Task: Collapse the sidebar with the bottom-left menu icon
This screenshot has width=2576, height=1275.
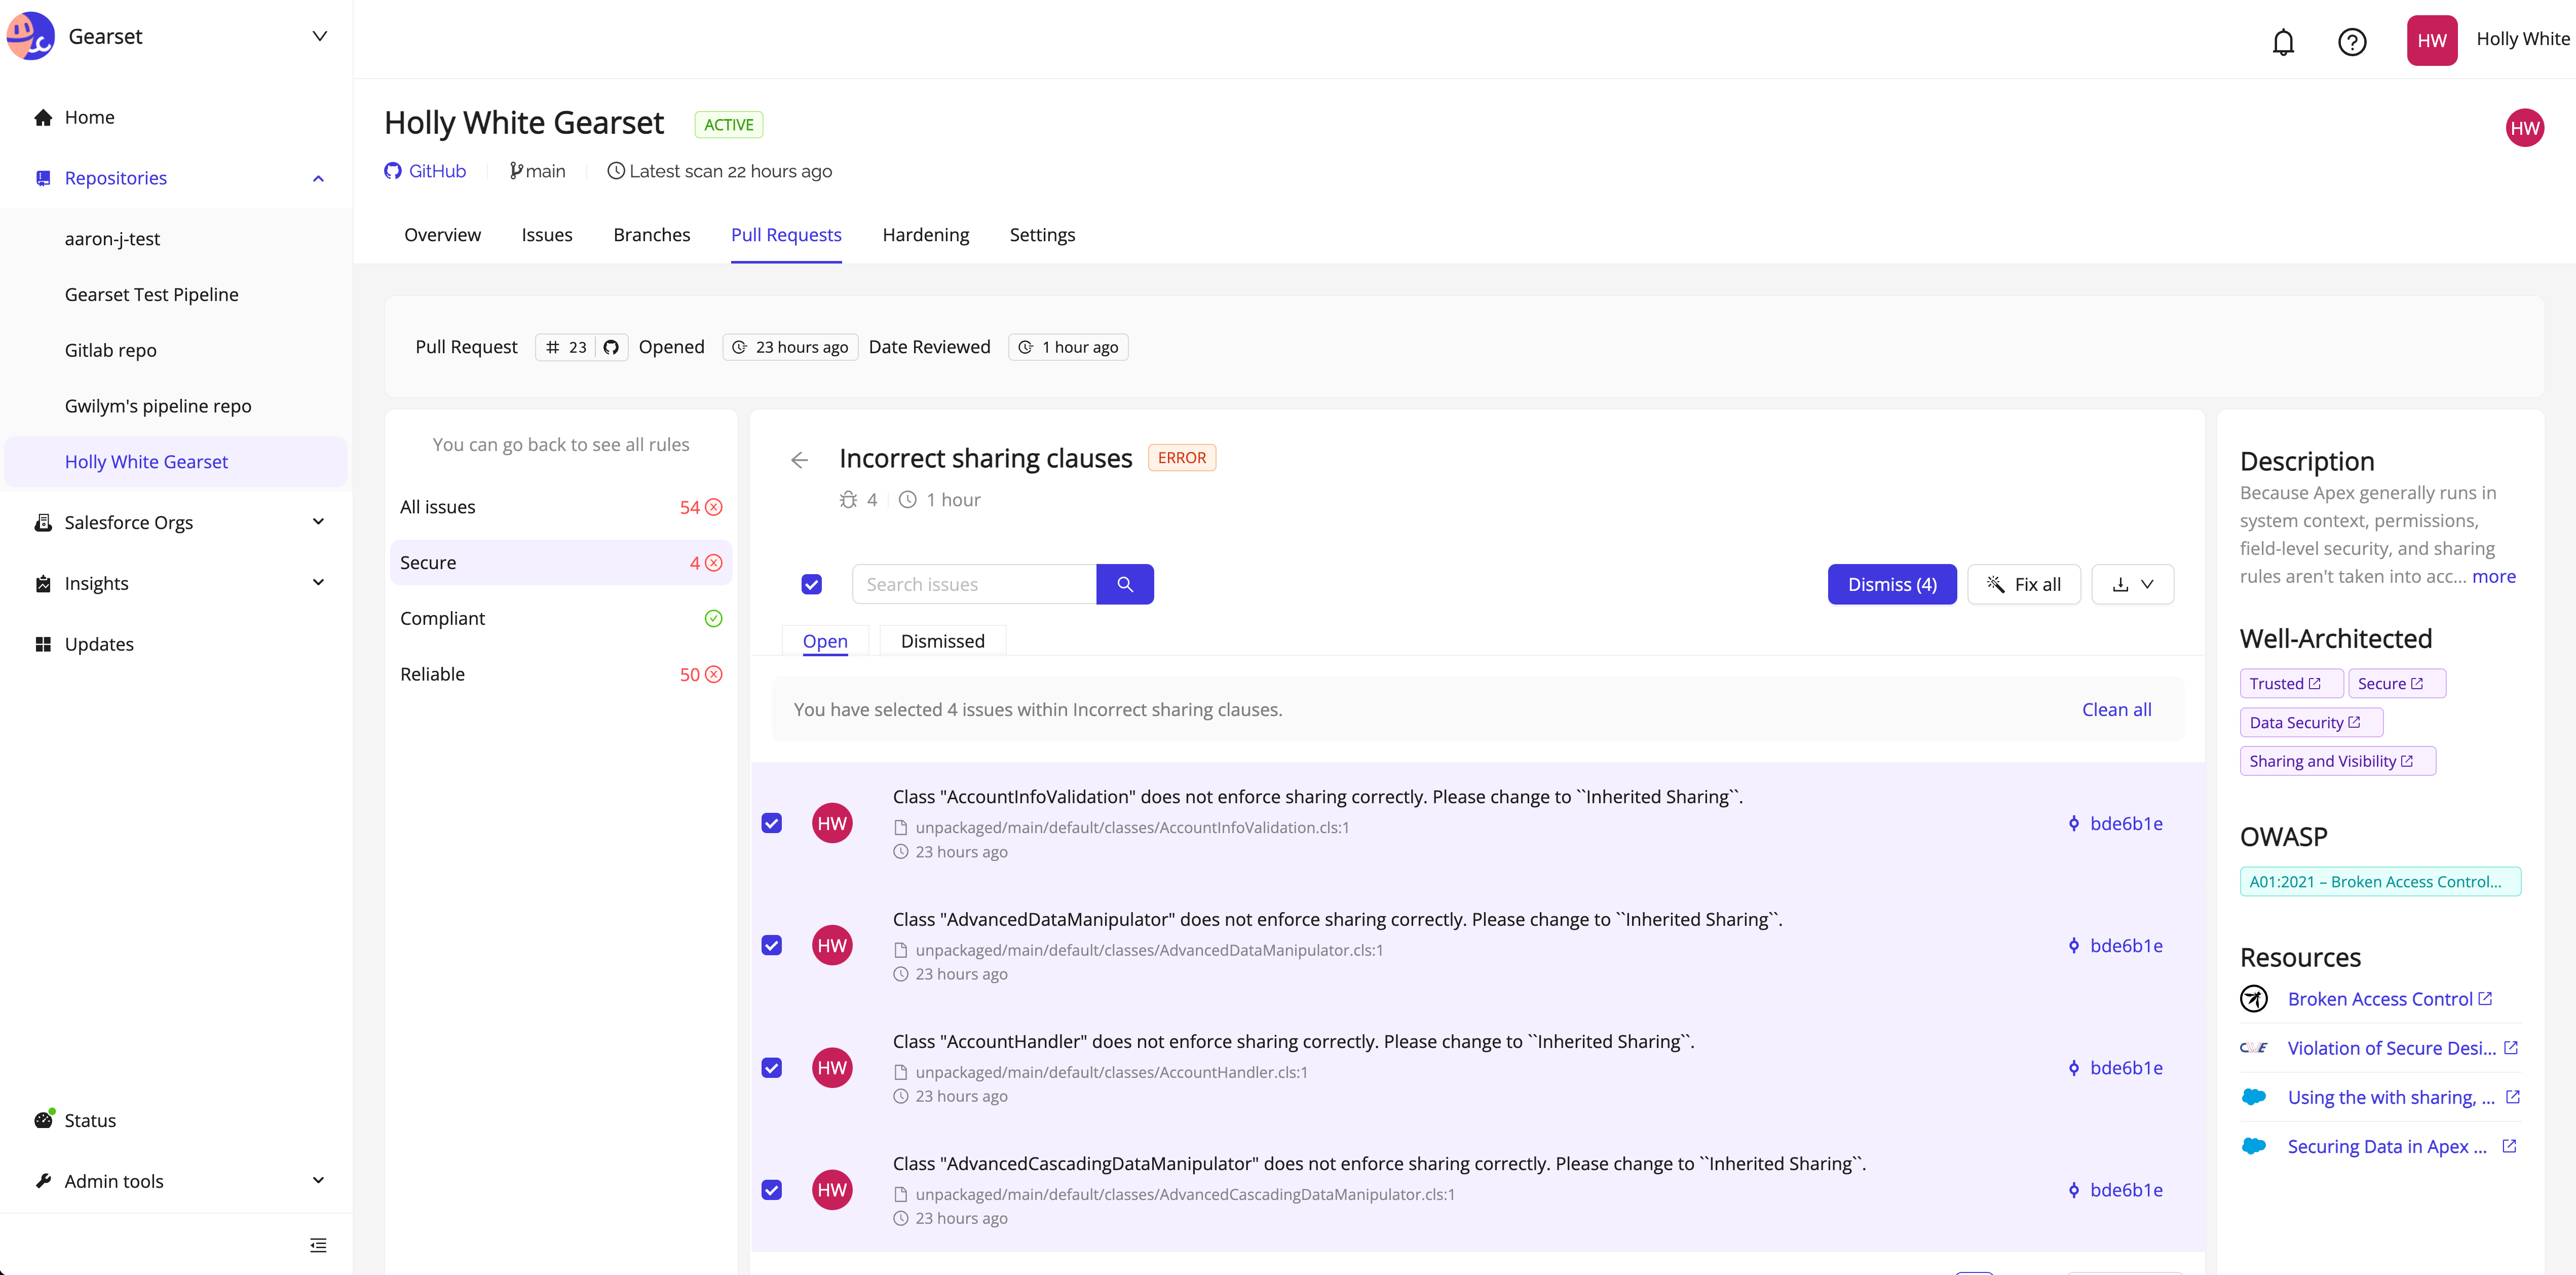Action: click(x=318, y=1244)
